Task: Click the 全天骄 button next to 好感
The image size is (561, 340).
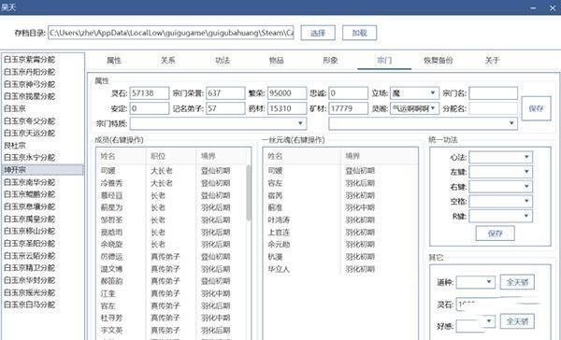Action: 517,321
